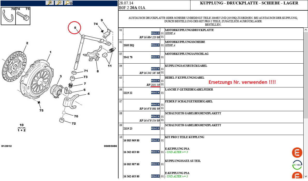This screenshot has width=308, height=181.
Task: Click the zoom in magnifier icon
Action: click(50, 3)
